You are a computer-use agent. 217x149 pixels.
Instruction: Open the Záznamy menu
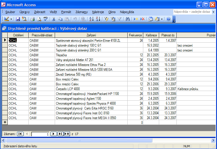tap(82, 12)
